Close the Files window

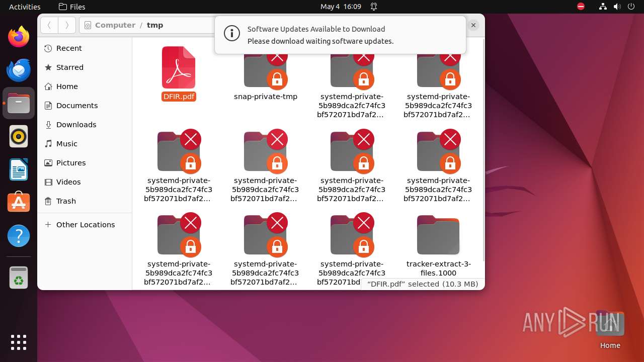pyautogui.click(x=473, y=25)
